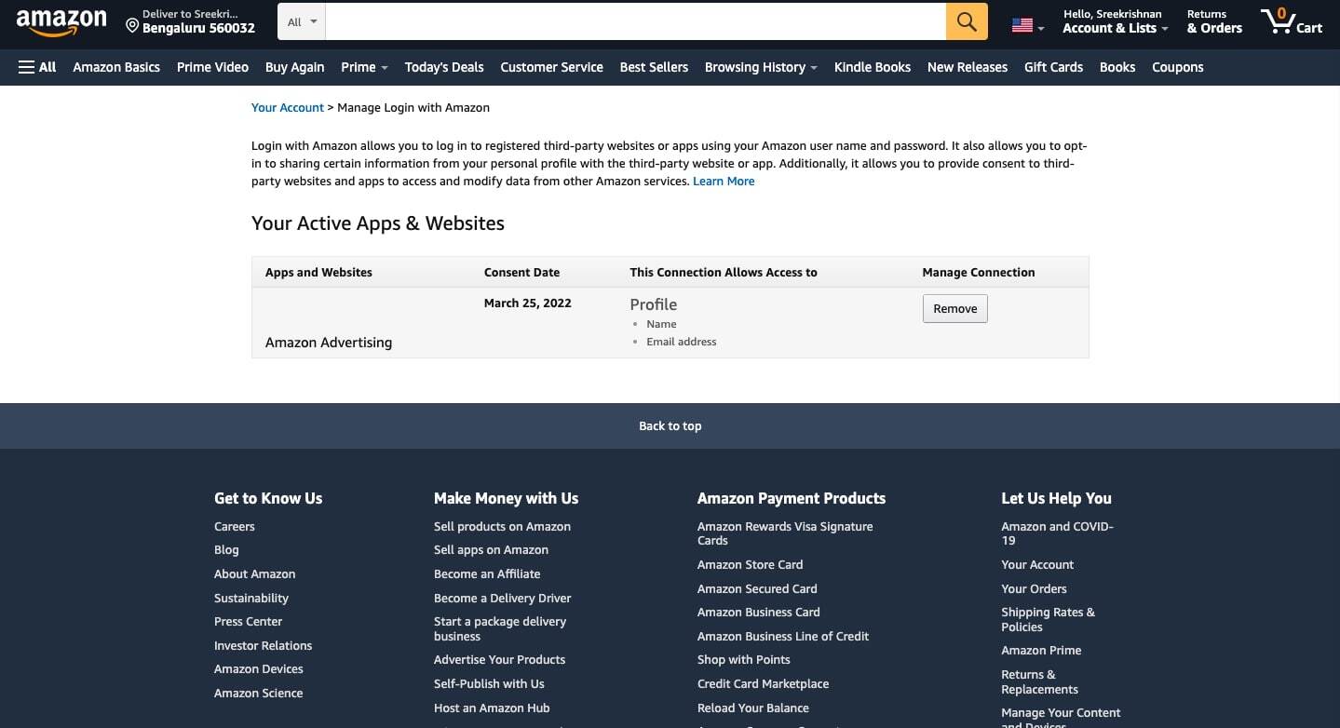Open Kindle Books
This screenshot has width=1340, height=728.
tap(873, 67)
